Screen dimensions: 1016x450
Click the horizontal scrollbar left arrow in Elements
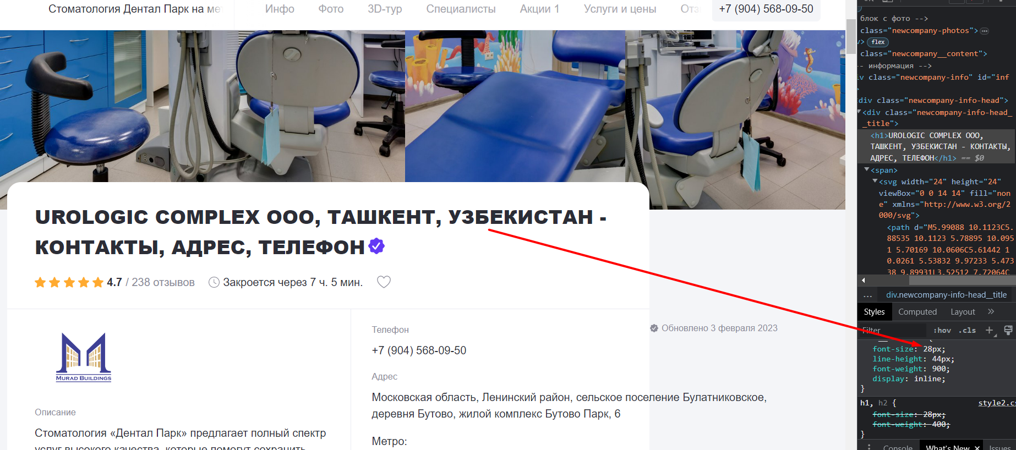click(863, 281)
